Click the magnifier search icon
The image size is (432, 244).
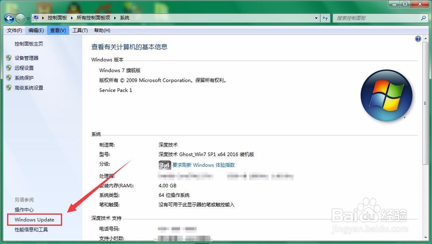[x=423, y=18]
